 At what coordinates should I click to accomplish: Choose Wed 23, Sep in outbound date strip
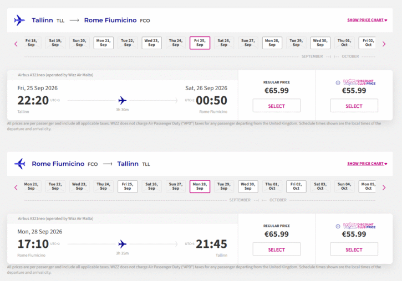[151, 43]
